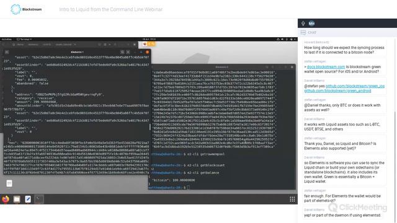The width and height of the screenshot is (397, 223).
Task: Launch the text editor from the dock
Action: (28, 199)
